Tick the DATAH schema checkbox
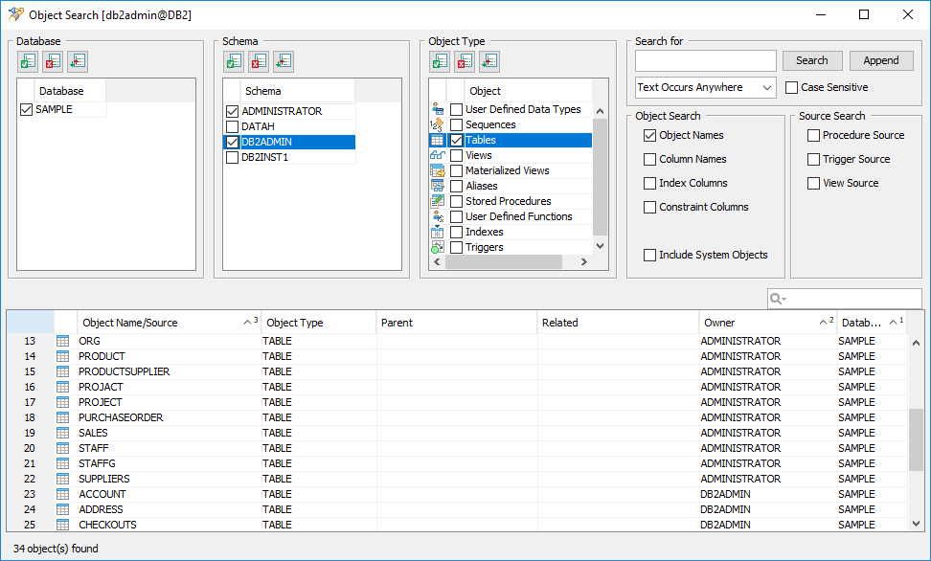 tap(232, 126)
